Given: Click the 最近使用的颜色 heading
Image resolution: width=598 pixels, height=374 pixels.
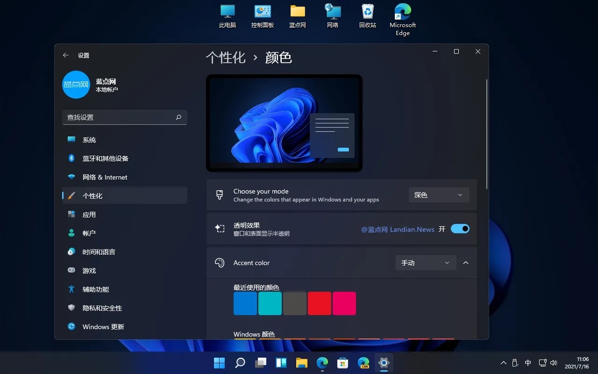Looking at the screenshot, I should (x=256, y=288).
